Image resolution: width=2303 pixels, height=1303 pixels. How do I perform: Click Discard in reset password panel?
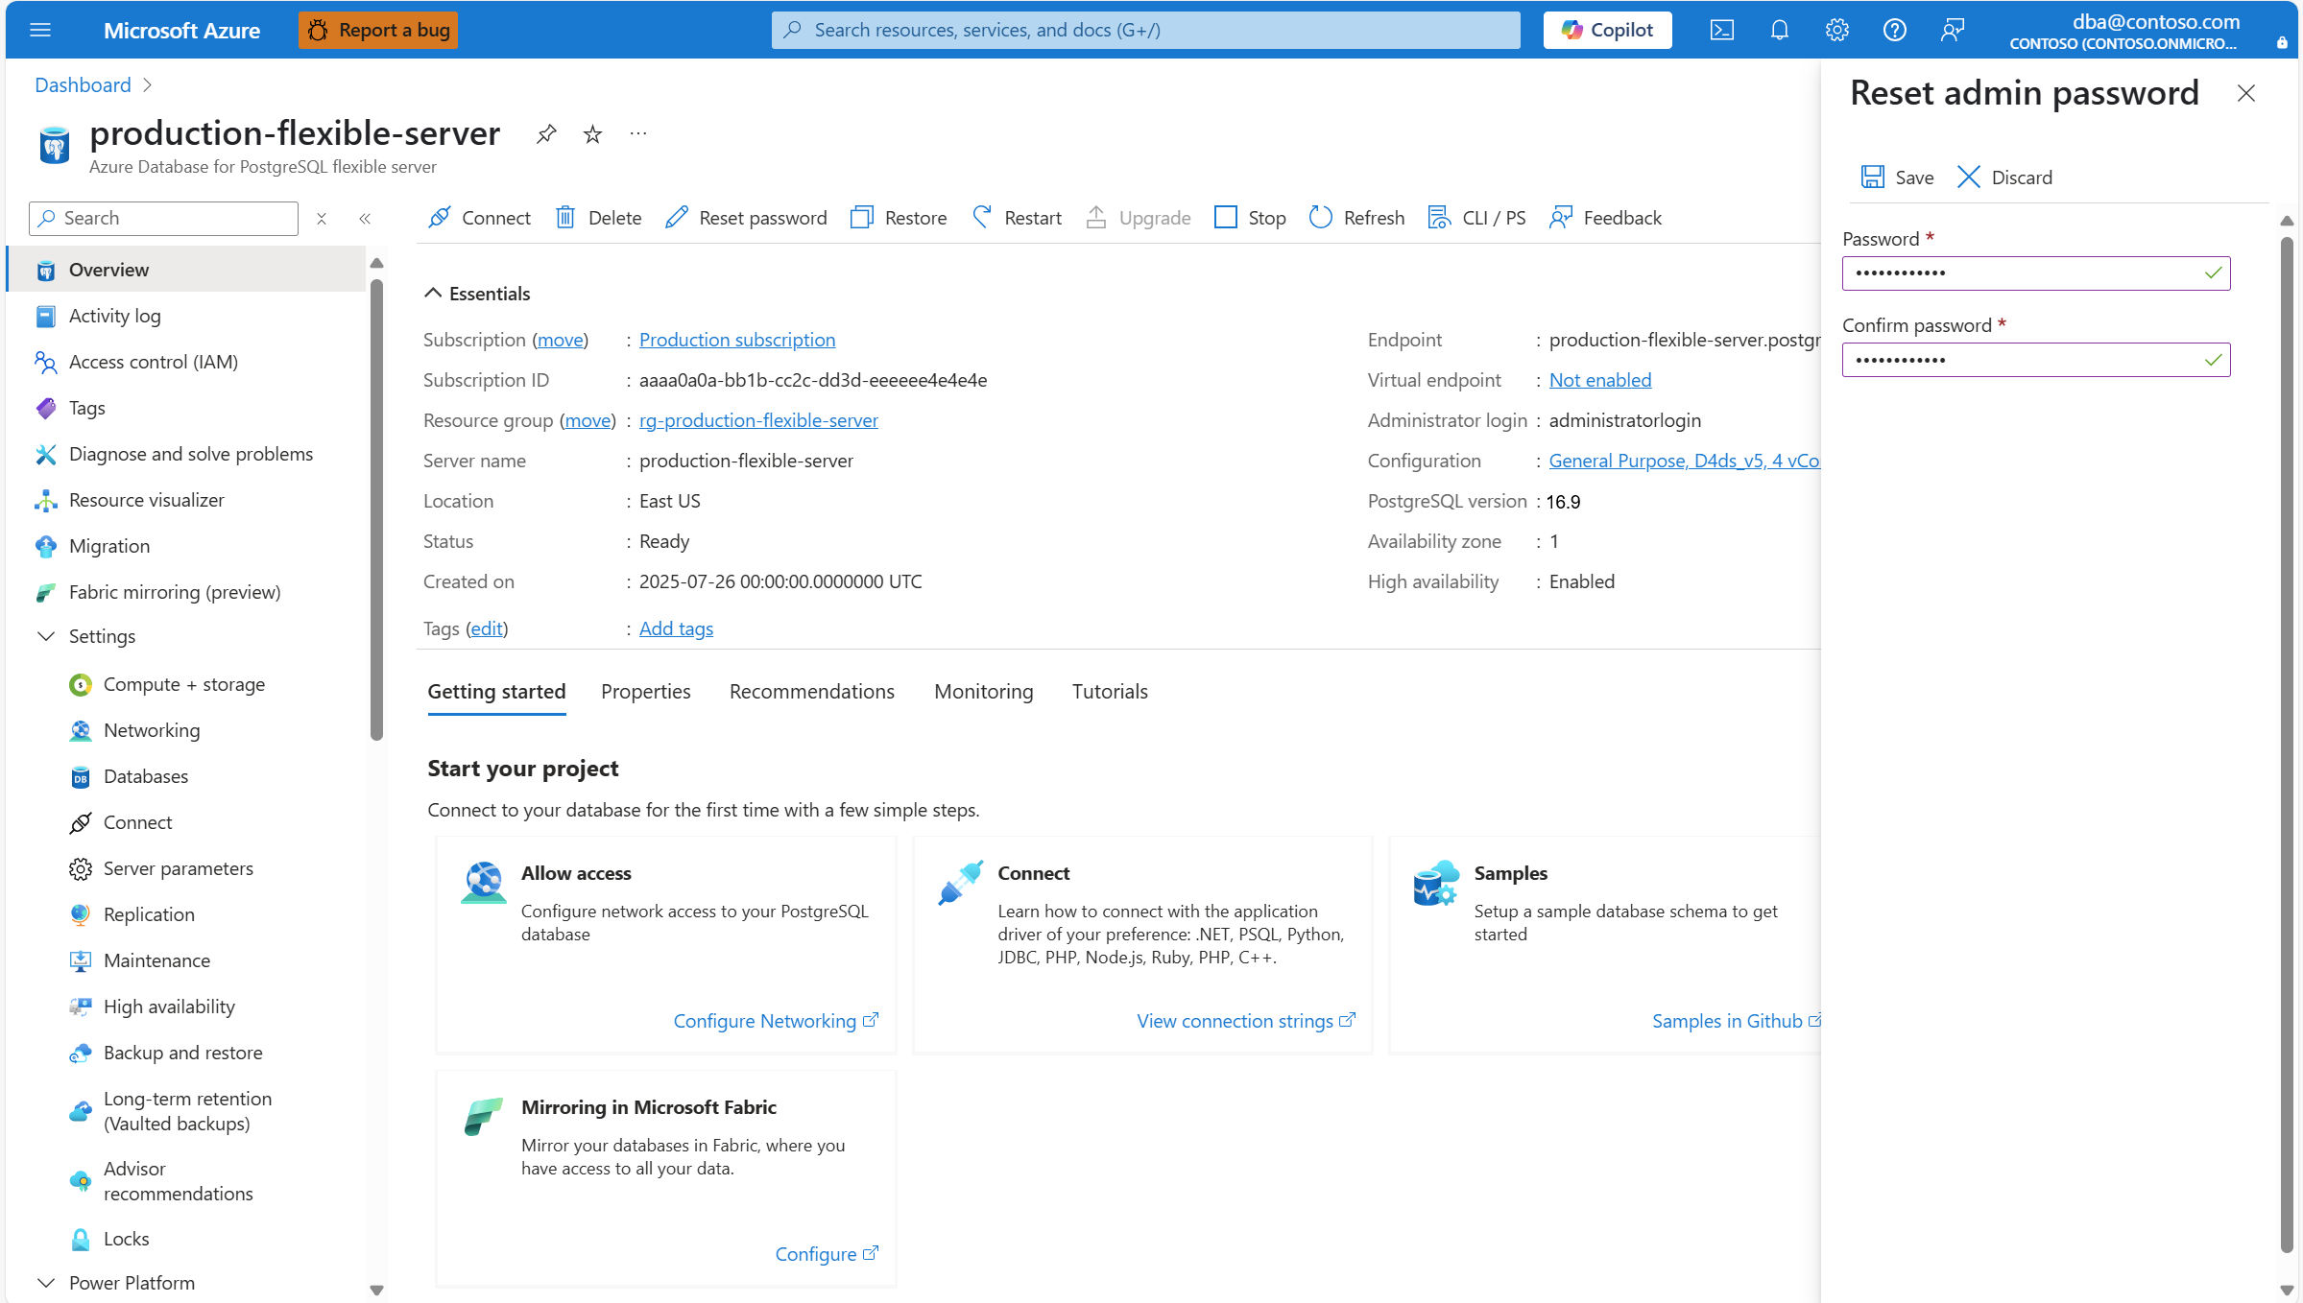click(x=2003, y=177)
